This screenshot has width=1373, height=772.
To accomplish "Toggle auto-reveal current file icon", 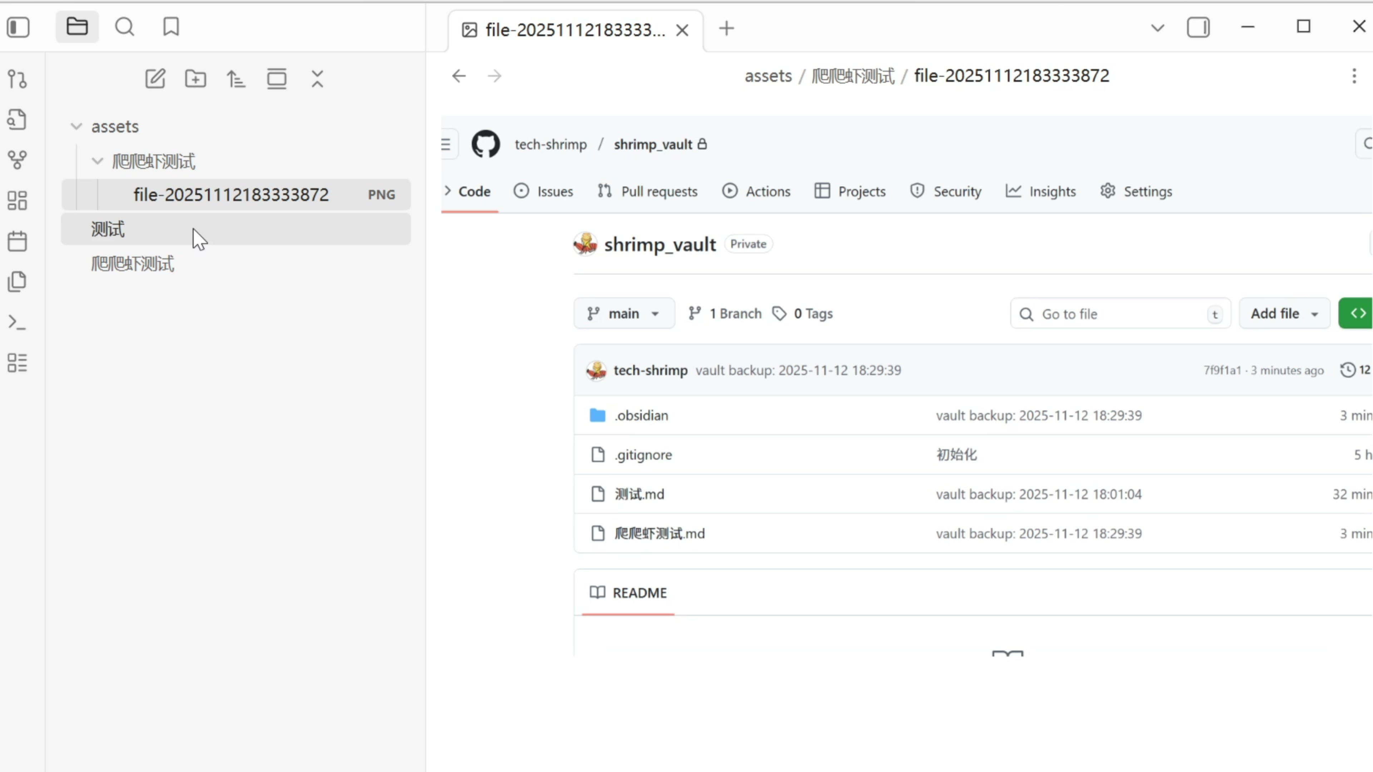I will coord(277,79).
